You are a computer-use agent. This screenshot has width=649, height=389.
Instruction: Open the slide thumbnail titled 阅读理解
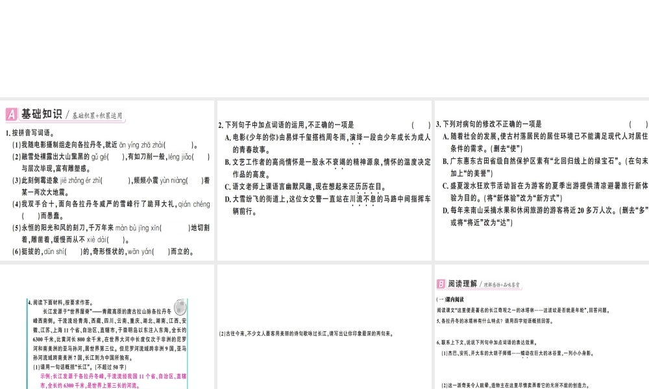[542, 327]
